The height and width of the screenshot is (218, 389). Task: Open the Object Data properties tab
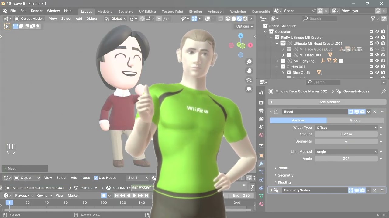click(x=261, y=196)
